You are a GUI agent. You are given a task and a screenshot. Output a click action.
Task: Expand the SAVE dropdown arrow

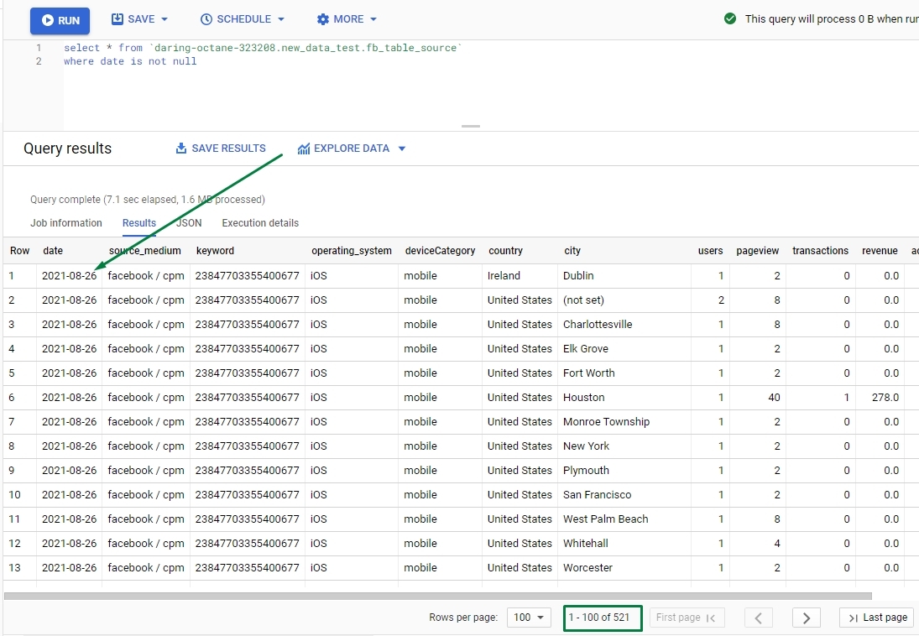pyautogui.click(x=164, y=19)
